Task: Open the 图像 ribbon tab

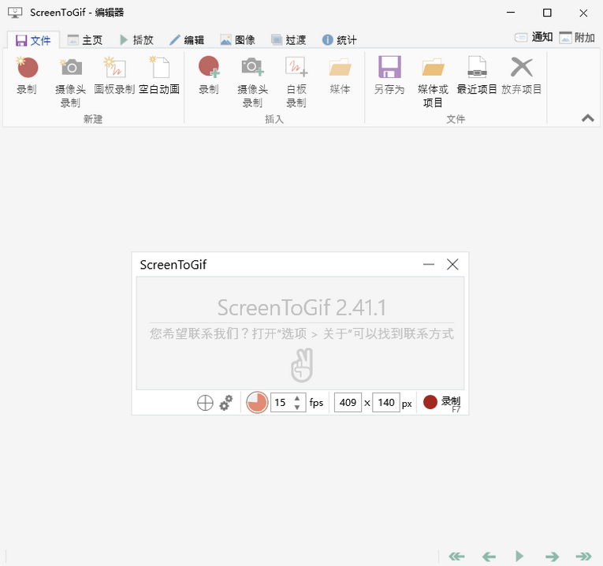Action: coord(237,40)
